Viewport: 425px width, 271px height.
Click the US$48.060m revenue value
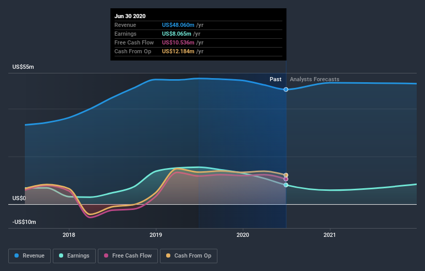pos(178,25)
